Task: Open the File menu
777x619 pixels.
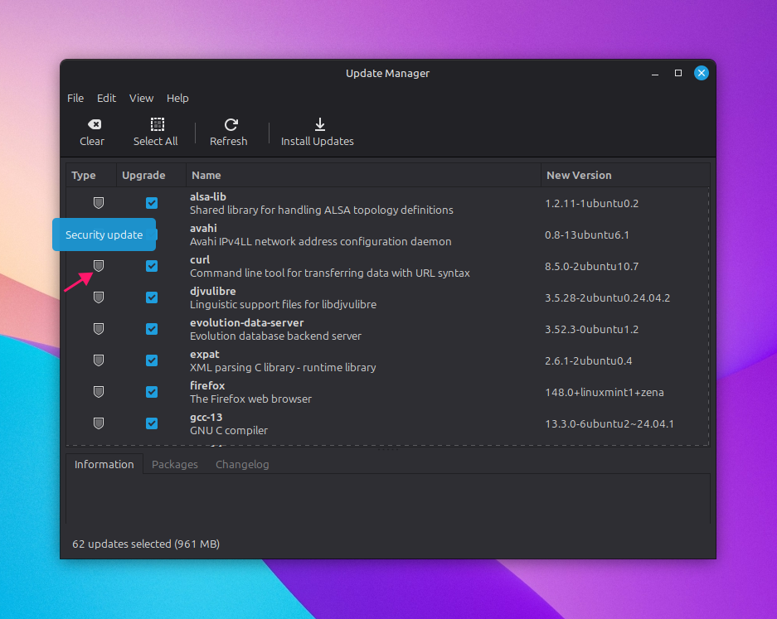Action: click(x=75, y=98)
